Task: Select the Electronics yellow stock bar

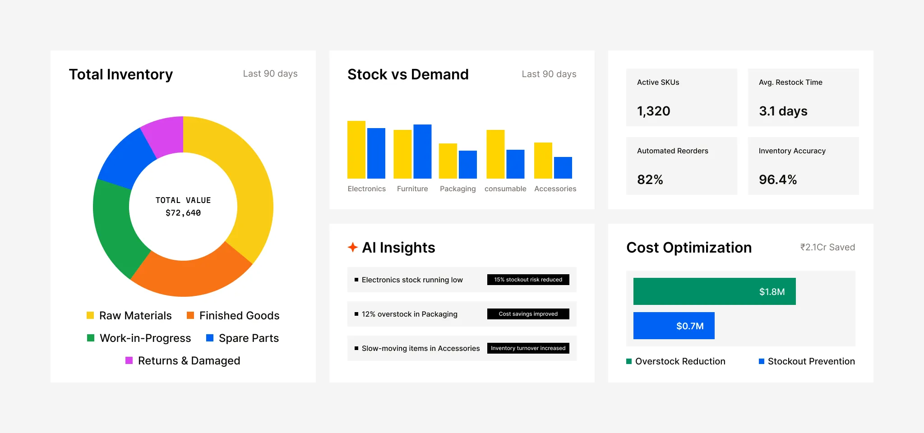Action: (356, 150)
